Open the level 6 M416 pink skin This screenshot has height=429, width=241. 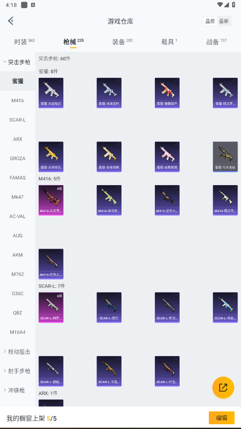pyautogui.click(x=51, y=200)
